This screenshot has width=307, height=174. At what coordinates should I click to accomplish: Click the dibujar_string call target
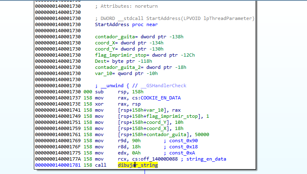coord(138,165)
